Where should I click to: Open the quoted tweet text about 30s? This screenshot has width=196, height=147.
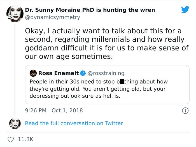click(99, 89)
